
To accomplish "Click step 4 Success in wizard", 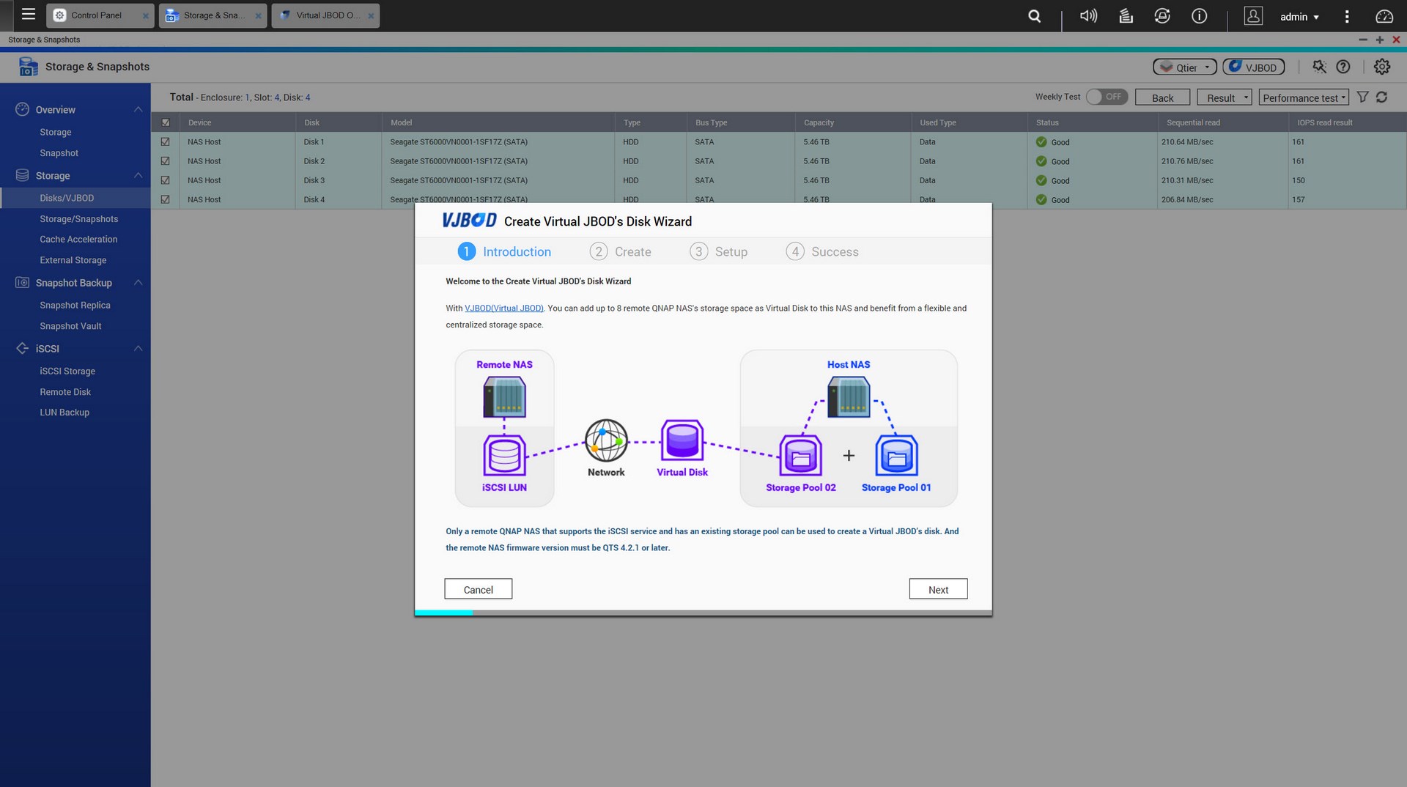I will click(x=821, y=251).
